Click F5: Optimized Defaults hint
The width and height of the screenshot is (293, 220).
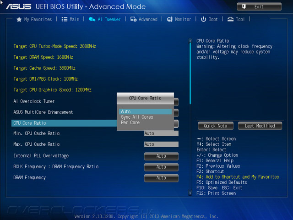point(222,182)
